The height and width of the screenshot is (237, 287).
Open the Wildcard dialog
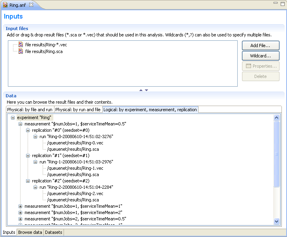(261, 56)
